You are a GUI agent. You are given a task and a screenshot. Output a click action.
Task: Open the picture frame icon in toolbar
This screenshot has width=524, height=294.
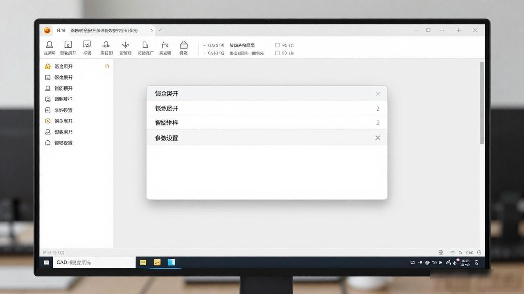tap(87, 44)
